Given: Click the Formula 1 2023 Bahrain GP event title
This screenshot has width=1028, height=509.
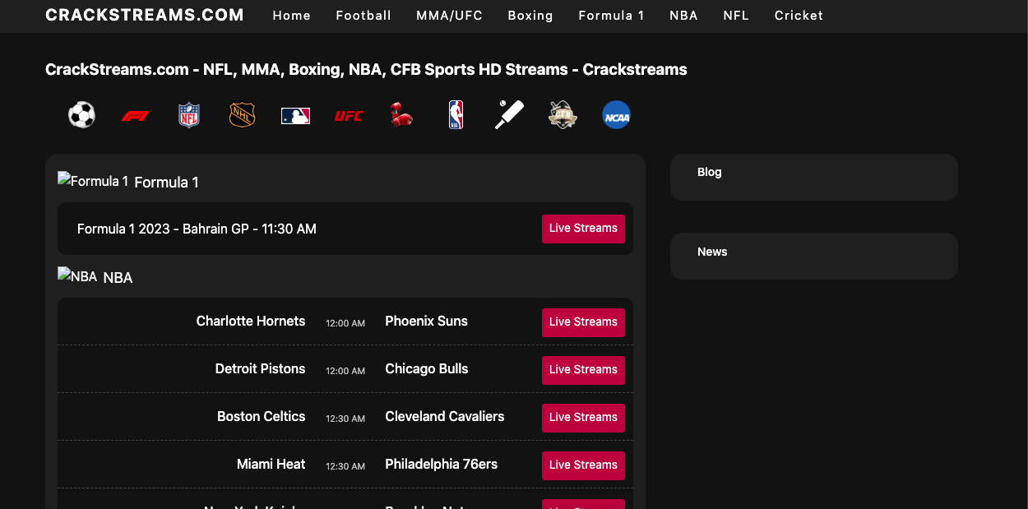Looking at the screenshot, I should point(197,229).
